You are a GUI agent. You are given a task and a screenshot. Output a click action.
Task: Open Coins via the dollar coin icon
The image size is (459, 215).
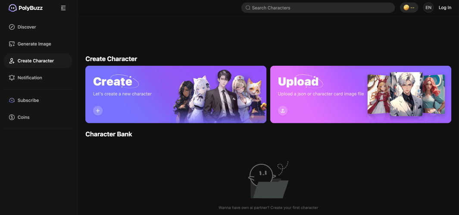point(12,117)
